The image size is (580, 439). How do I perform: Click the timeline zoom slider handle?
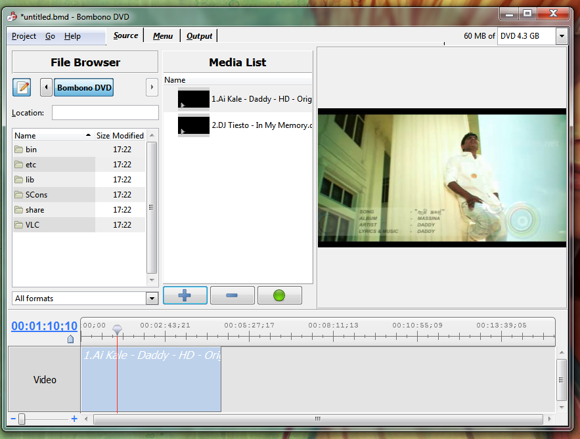[22, 419]
